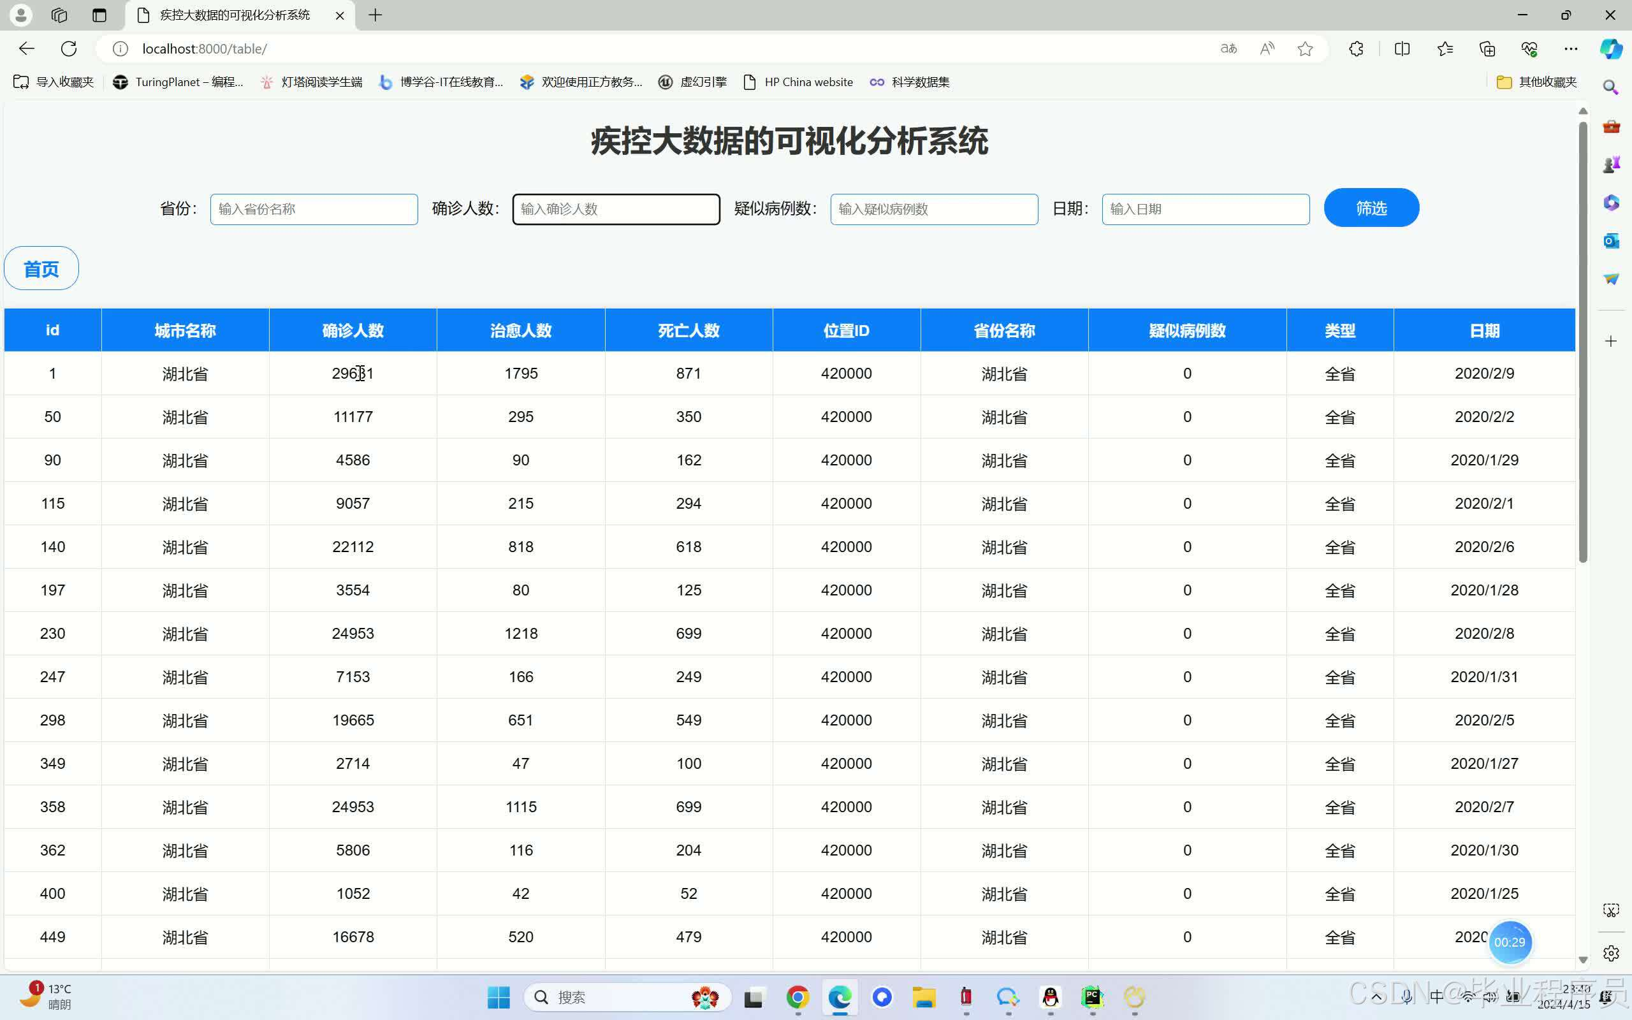Add page to favorites star icon

click(1305, 48)
